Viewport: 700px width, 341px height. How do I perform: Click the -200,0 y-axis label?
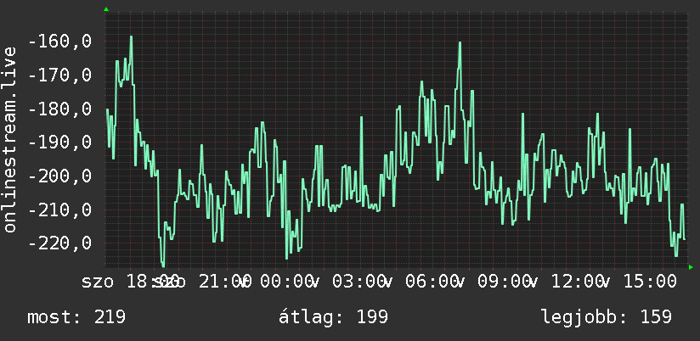(59, 176)
